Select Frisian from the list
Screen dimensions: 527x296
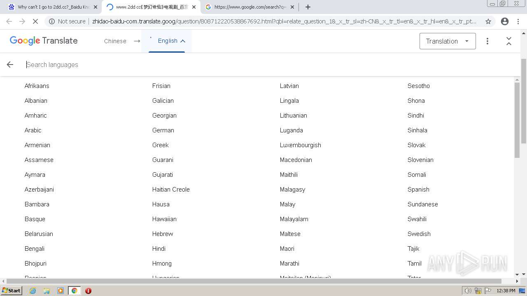tap(161, 86)
